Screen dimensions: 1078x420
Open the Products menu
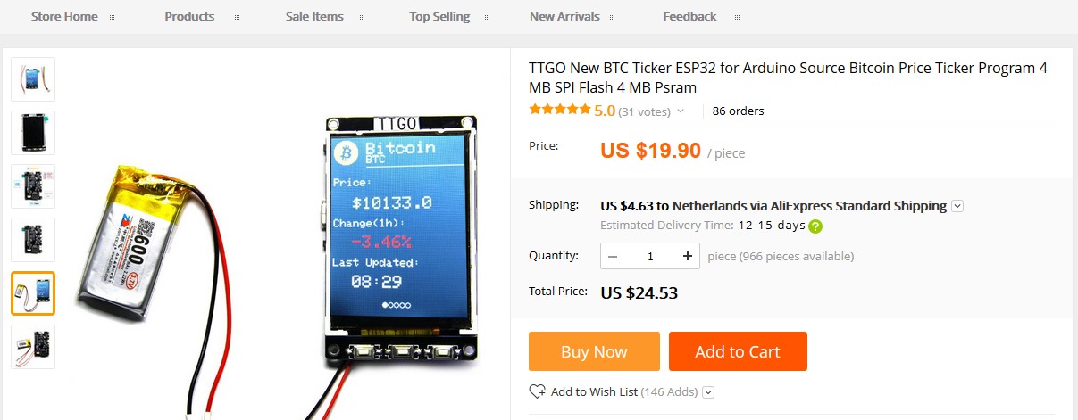coord(189,16)
